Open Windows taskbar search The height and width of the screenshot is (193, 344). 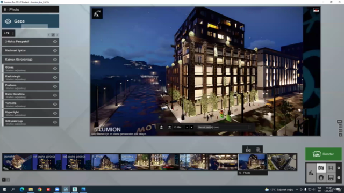coord(13,189)
